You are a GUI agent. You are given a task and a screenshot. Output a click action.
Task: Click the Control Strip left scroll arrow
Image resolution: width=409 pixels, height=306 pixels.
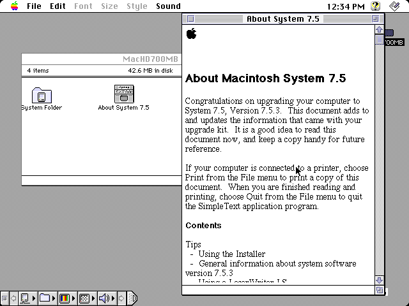pyautogui.click(x=13, y=298)
